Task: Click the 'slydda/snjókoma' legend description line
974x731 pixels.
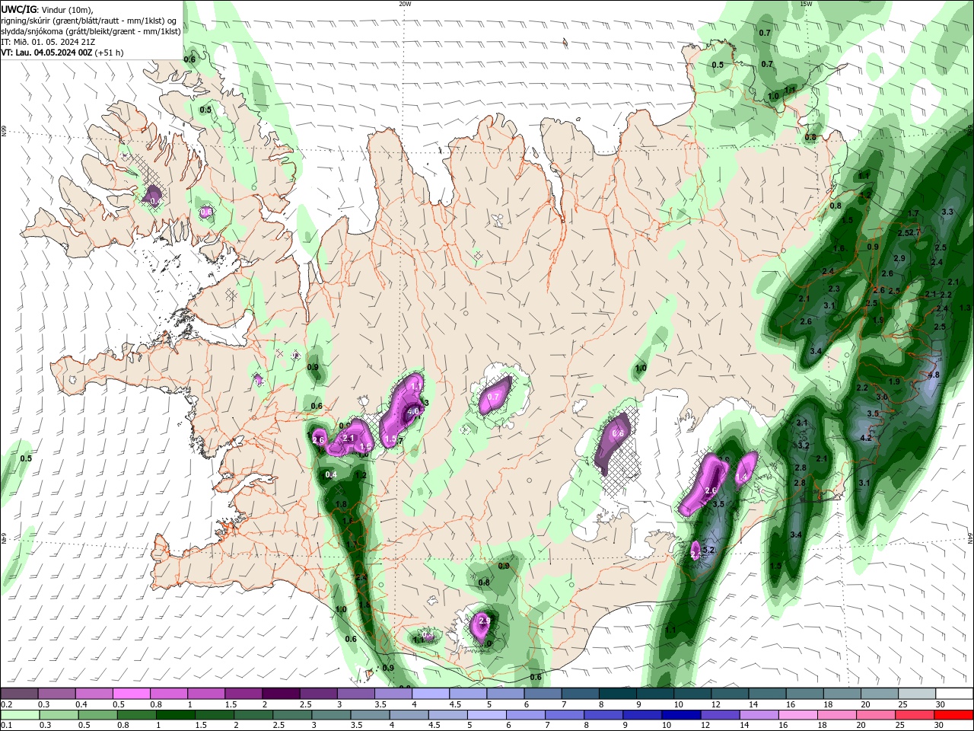Action: click(x=91, y=31)
